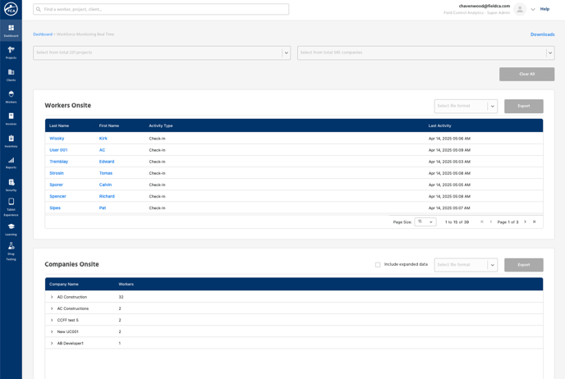Open worker last name Strosin
The width and height of the screenshot is (565, 379).
57,173
